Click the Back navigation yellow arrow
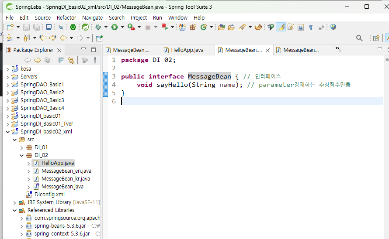This screenshot has width=389, height=239. (x=63, y=38)
